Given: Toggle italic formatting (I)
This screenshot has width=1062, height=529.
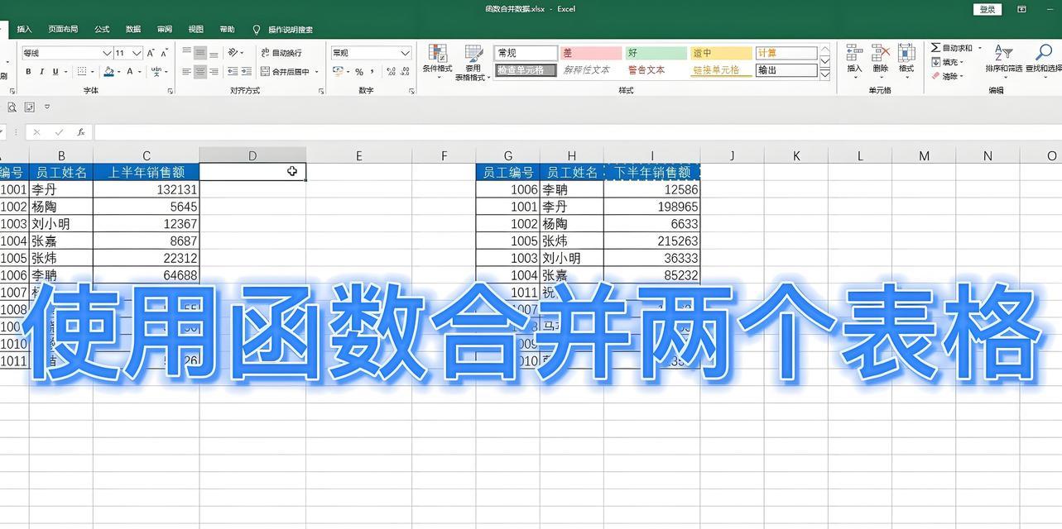Looking at the screenshot, I should [41, 72].
